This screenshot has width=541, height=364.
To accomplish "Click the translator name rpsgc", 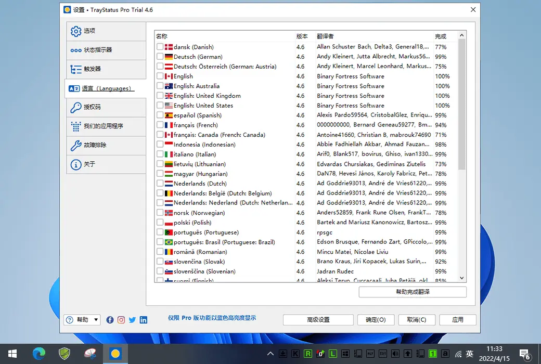I will (325, 232).
